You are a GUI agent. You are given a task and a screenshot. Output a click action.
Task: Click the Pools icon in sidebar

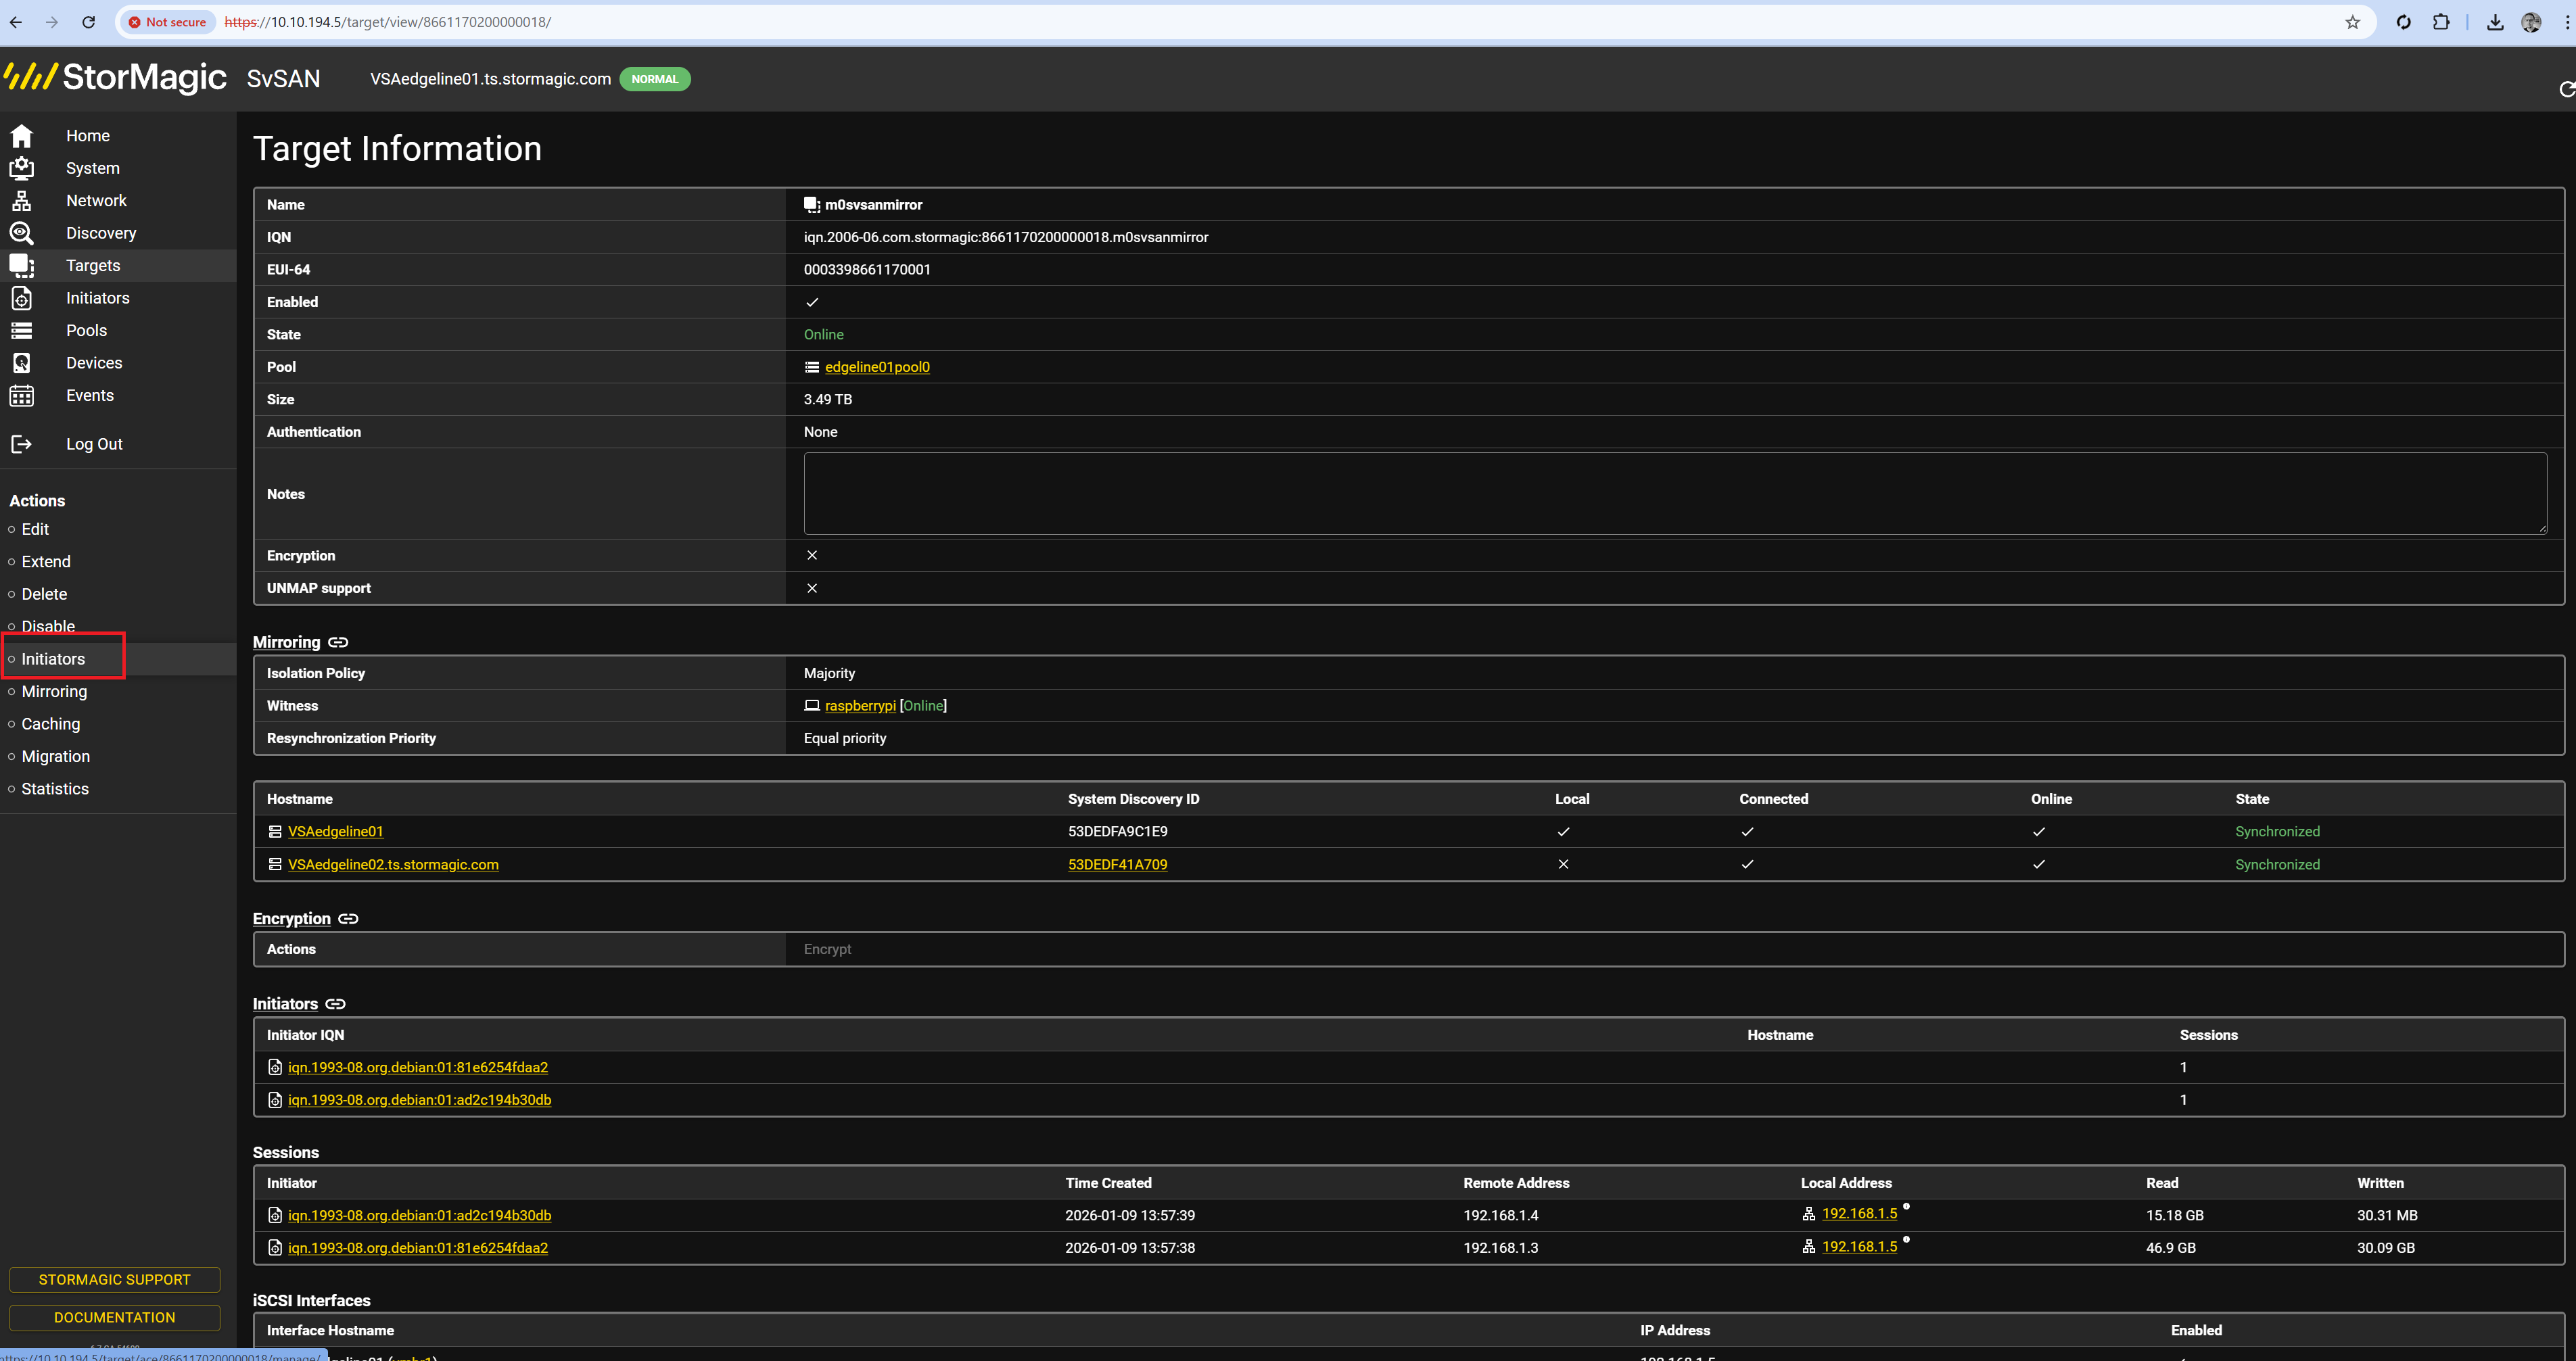coord(21,331)
